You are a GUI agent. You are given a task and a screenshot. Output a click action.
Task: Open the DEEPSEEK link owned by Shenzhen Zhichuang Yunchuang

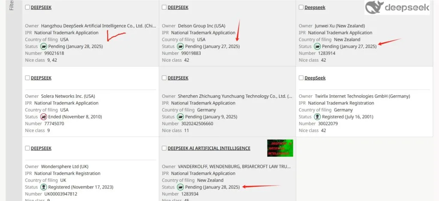178,78
